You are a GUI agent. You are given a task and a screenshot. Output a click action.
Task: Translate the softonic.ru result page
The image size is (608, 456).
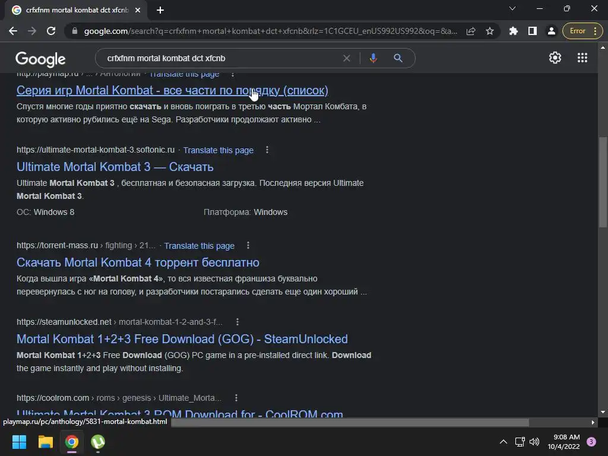click(x=218, y=150)
